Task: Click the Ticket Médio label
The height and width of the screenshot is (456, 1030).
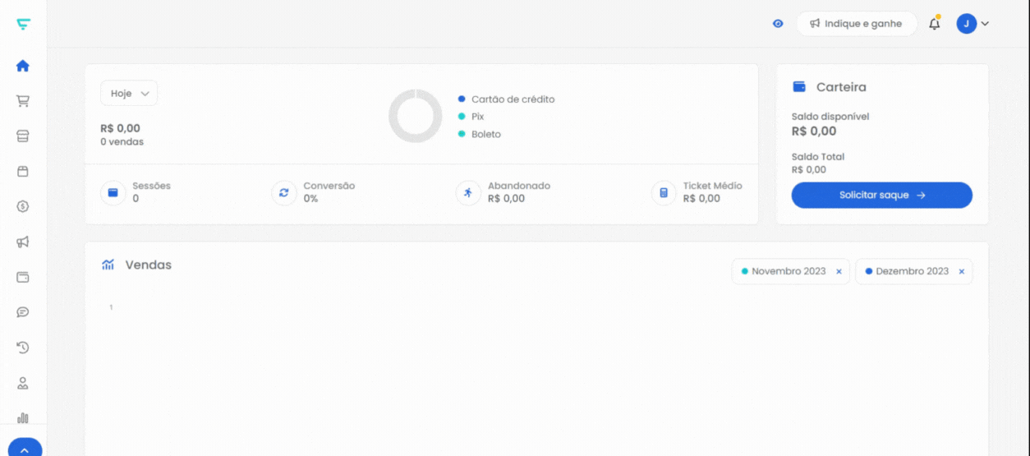Action: 713,186
